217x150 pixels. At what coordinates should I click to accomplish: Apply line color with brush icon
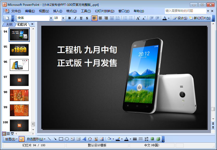coord(118,139)
